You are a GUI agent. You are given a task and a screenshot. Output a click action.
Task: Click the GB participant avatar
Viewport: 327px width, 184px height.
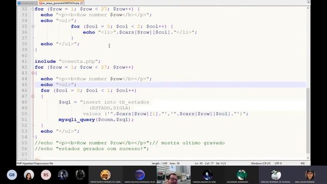click(12, 175)
